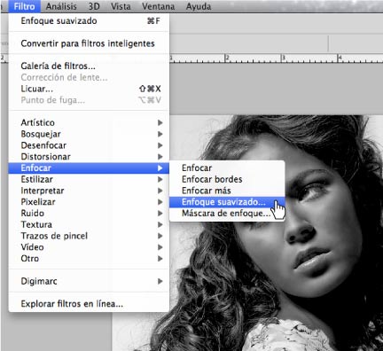
Task: Open the Vista menu
Action: (x=121, y=6)
